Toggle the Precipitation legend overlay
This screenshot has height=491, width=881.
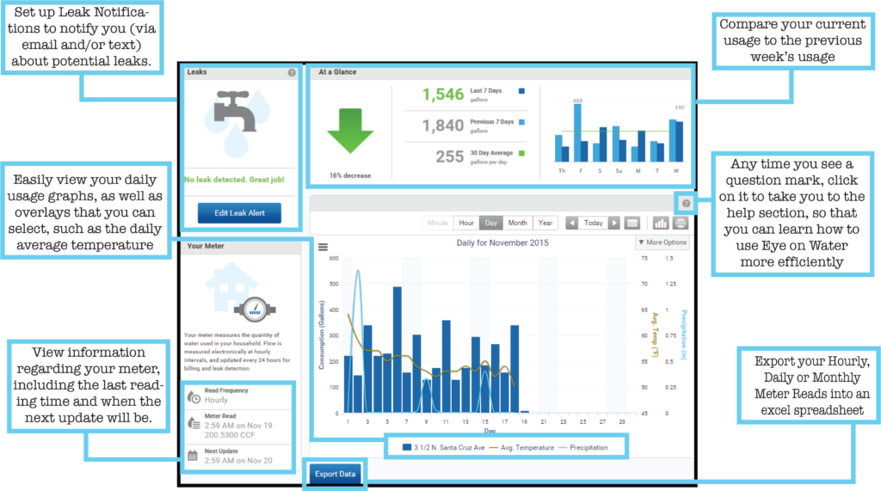[582, 447]
